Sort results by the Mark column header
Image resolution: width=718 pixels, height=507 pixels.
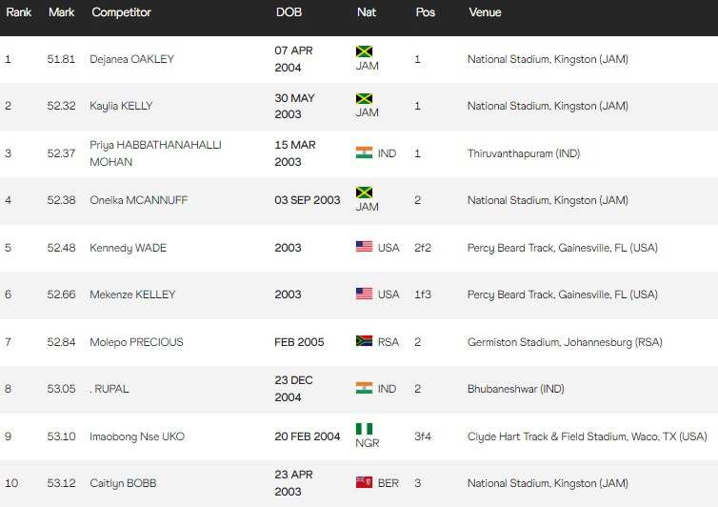(x=61, y=12)
